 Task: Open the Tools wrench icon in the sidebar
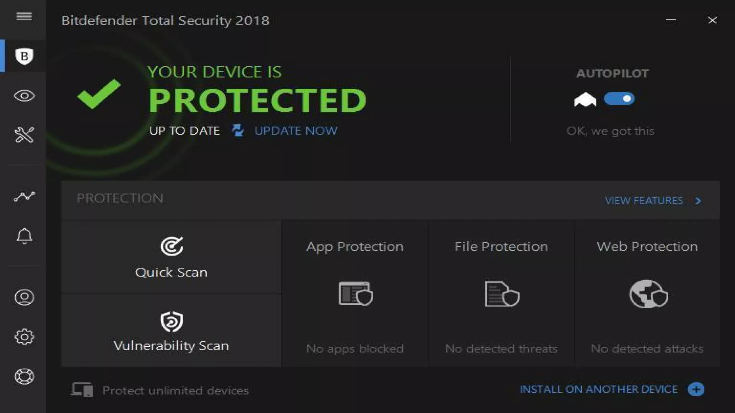point(24,135)
